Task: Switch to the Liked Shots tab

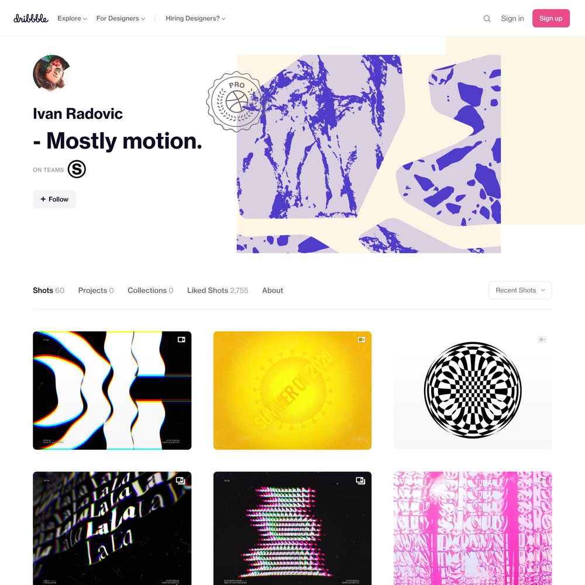Action: tap(218, 290)
